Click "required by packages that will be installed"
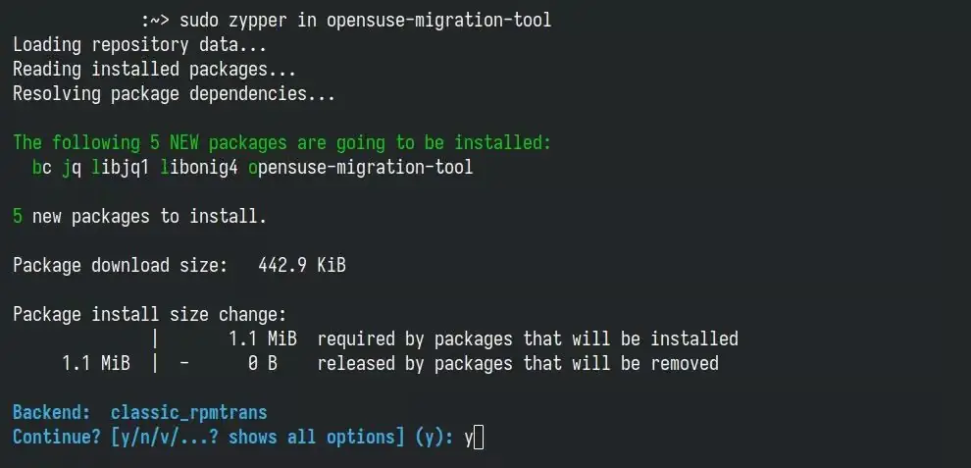This screenshot has height=468, width=971. point(527,339)
